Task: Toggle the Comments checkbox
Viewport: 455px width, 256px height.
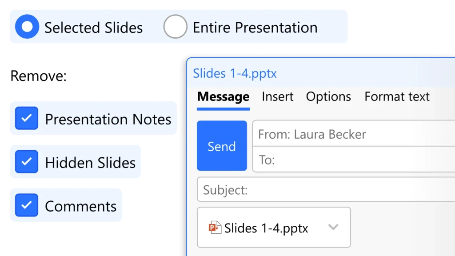Action: [27, 205]
